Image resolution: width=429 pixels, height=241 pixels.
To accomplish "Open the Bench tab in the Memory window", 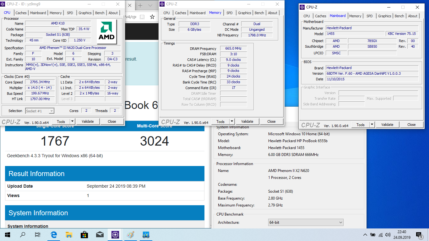I will coord(259,13).
